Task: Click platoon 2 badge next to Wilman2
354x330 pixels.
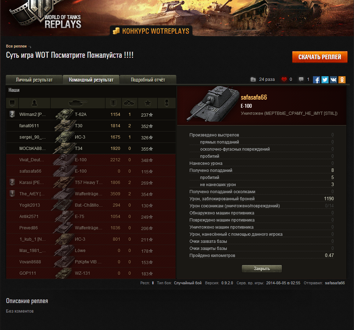Action: (12, 114)
